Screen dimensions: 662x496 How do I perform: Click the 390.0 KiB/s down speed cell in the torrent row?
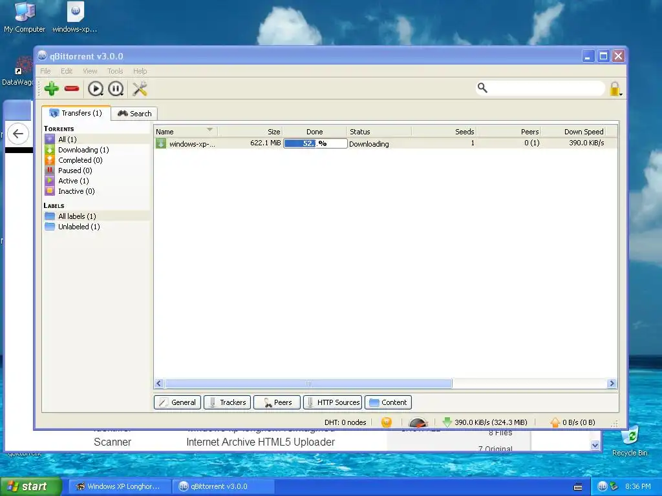tap(586, 143)
